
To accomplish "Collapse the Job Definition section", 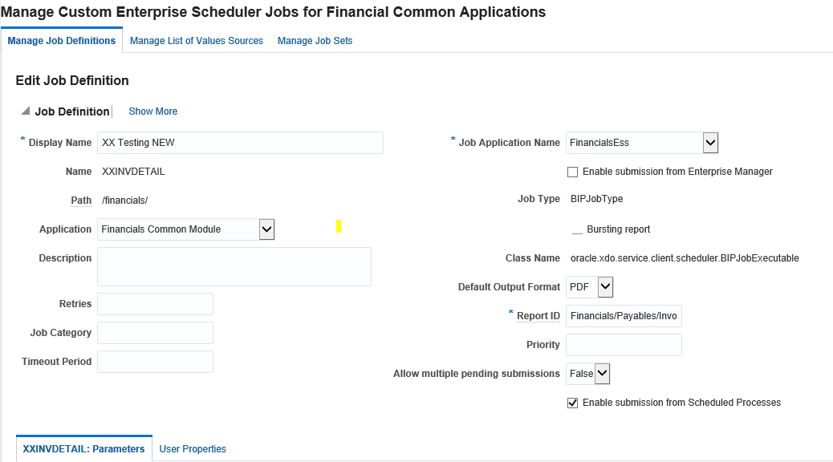I will click(x=26, y=111).
